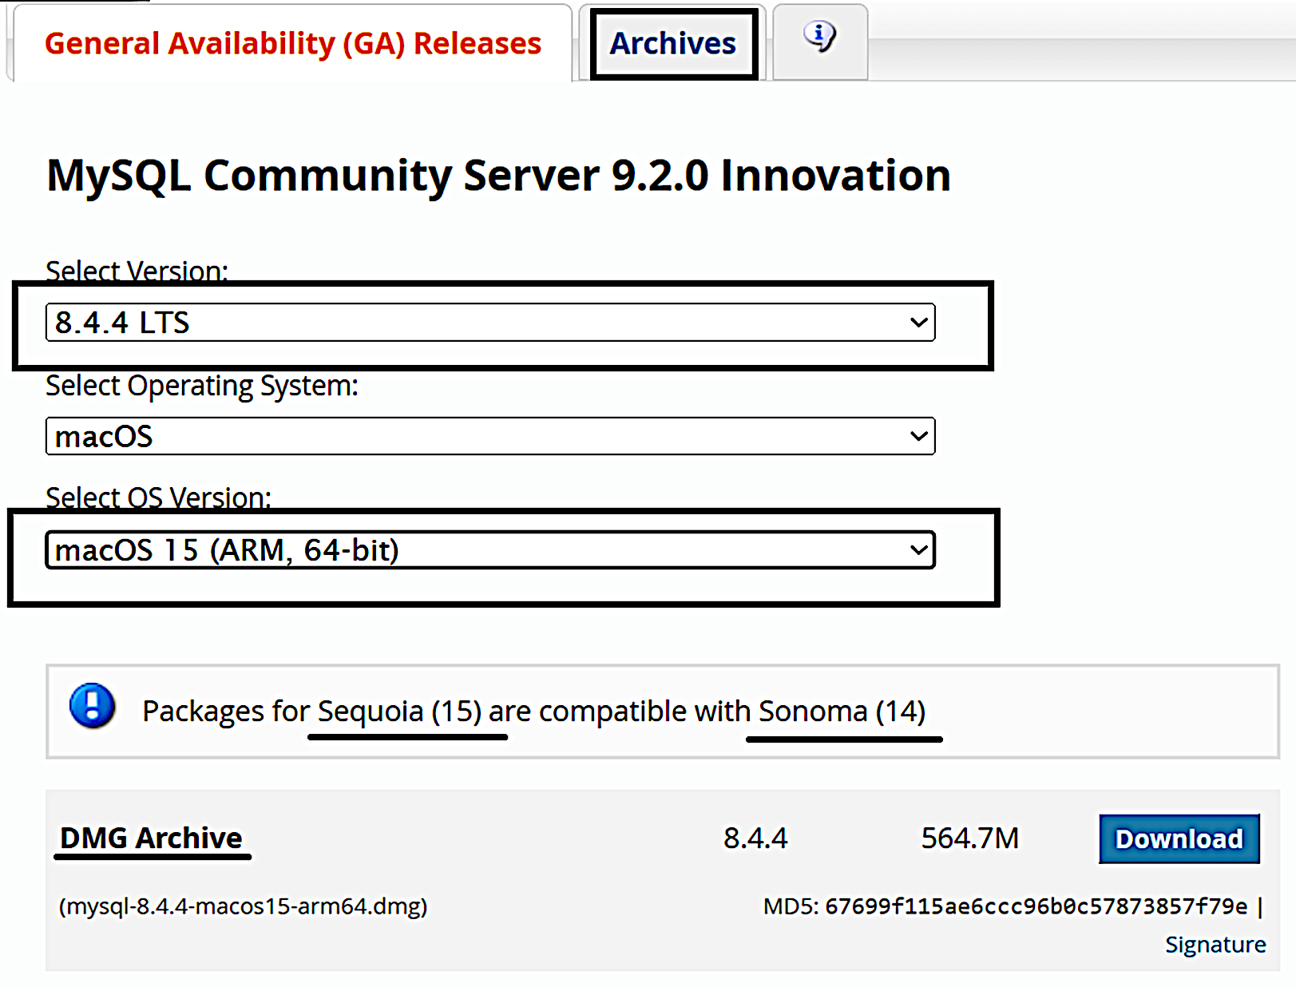Expand the Select Operating System dropdown showing macOS

point(490,436)
